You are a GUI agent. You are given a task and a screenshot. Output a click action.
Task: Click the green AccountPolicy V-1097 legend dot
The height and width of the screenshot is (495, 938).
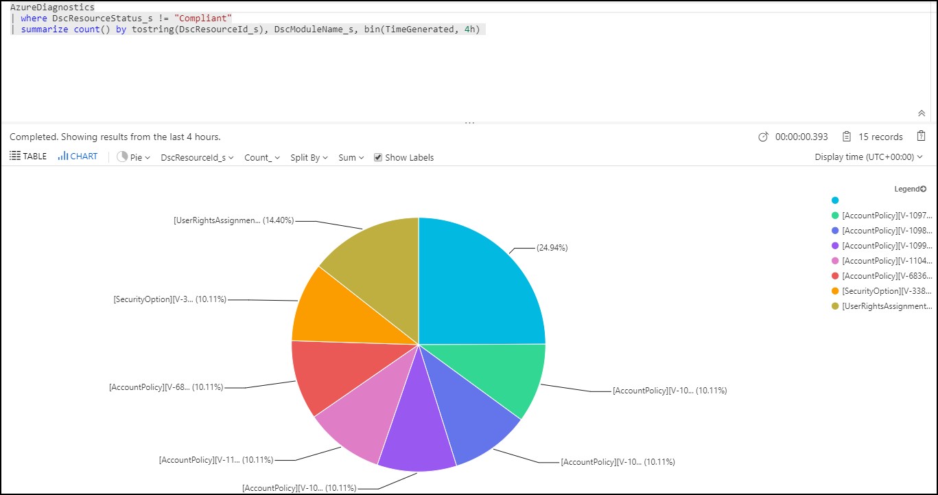[835, 216]
